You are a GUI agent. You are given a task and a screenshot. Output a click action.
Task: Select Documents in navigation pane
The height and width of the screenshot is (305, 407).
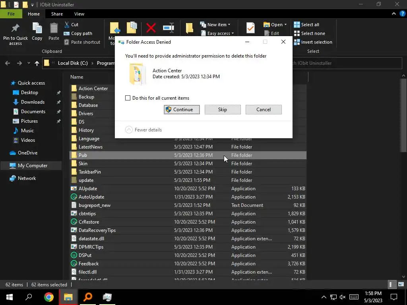[33, 112]
